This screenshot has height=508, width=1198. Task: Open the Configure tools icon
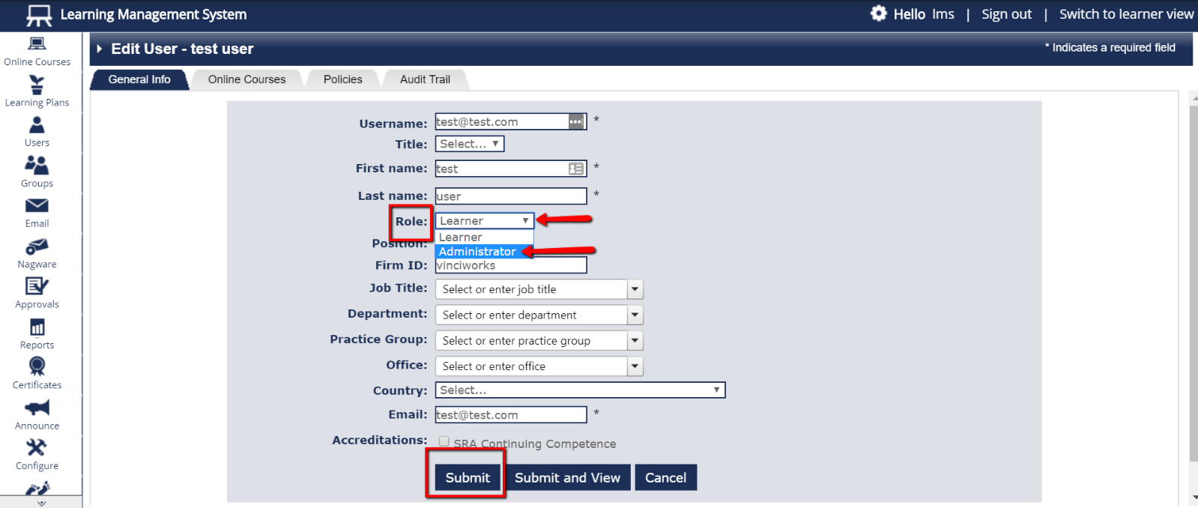coord(37,455)
